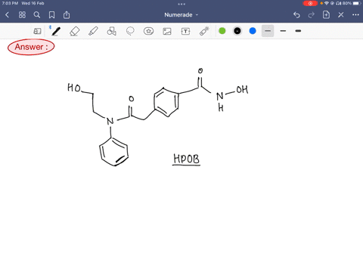Select the Text box tool
Screen dimensions: 363x272
(185, 31)
